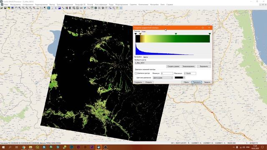Click the application icon left of Файл
The width and height of the screenshot is (267, 150).
[2, 5]
